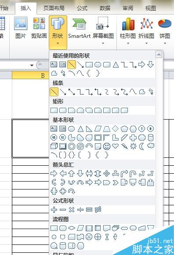Open the 插入 ribbon tab

pos(25,8)
